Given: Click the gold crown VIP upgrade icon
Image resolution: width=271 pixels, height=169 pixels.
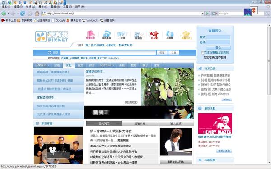Looking at the screenshot, I should coord(186,35).
